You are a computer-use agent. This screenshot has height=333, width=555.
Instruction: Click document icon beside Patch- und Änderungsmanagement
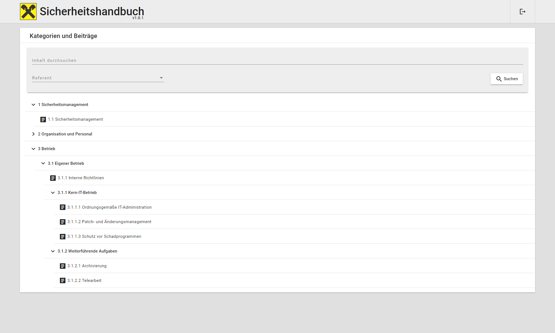pyautogui.click(x=63, y=222)
